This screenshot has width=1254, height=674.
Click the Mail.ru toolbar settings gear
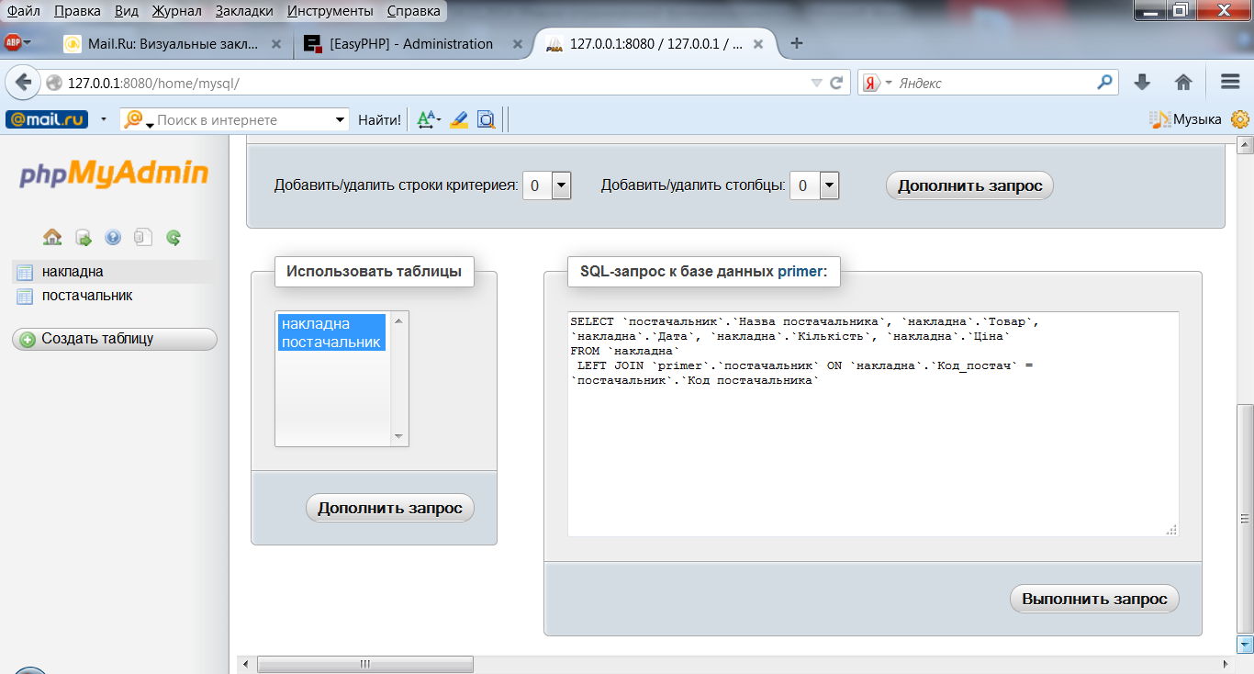[x=1240, y=119]
